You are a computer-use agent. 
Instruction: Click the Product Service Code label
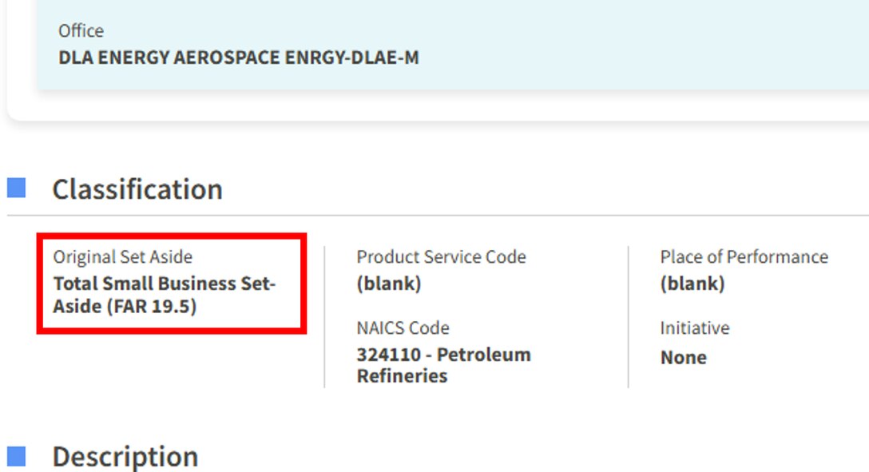pos(441,256)
